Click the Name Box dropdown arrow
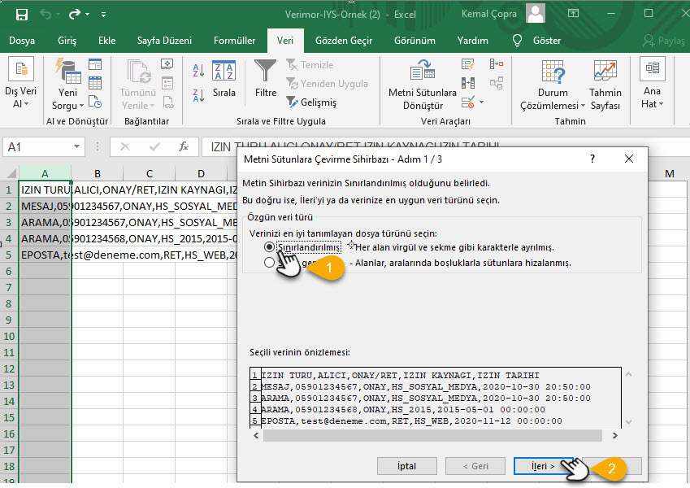Viewport: 690px width, 488px height. (76, 146)
